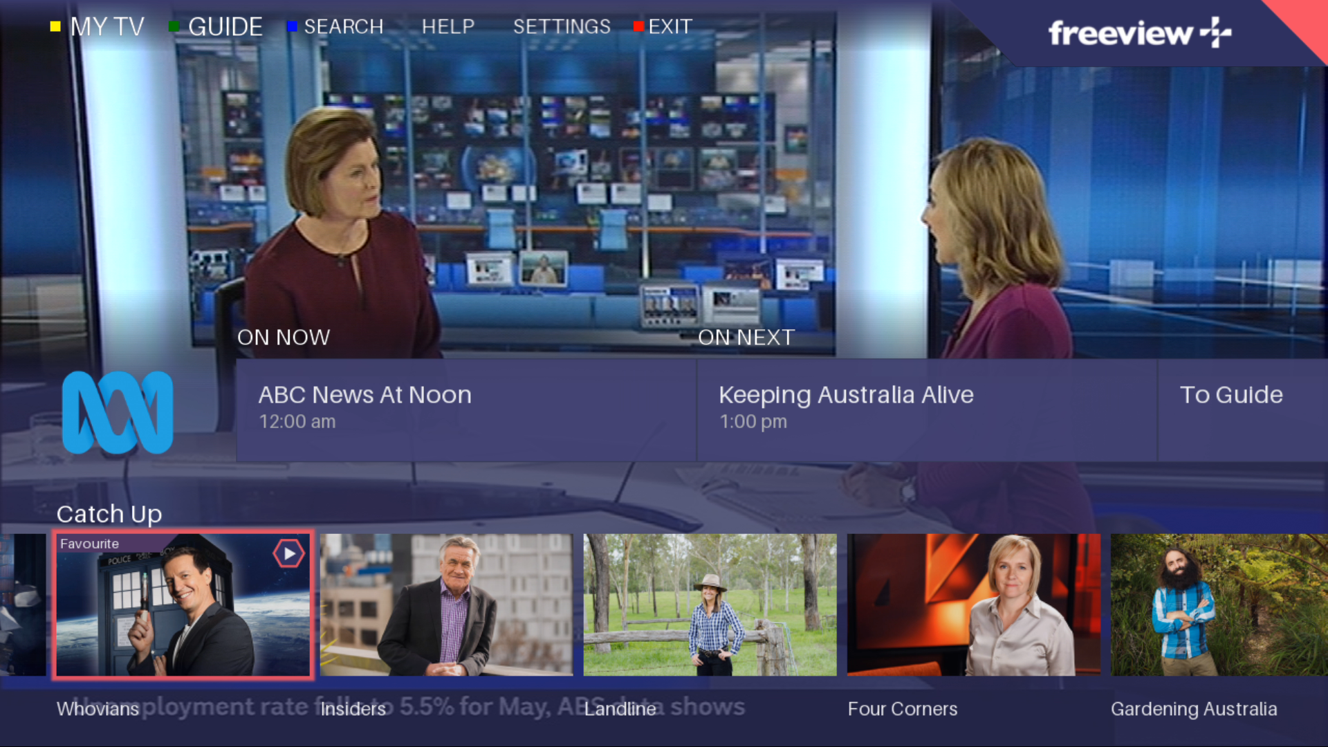
Task: Open the GUIDE menu item
Action: [225, 27]
